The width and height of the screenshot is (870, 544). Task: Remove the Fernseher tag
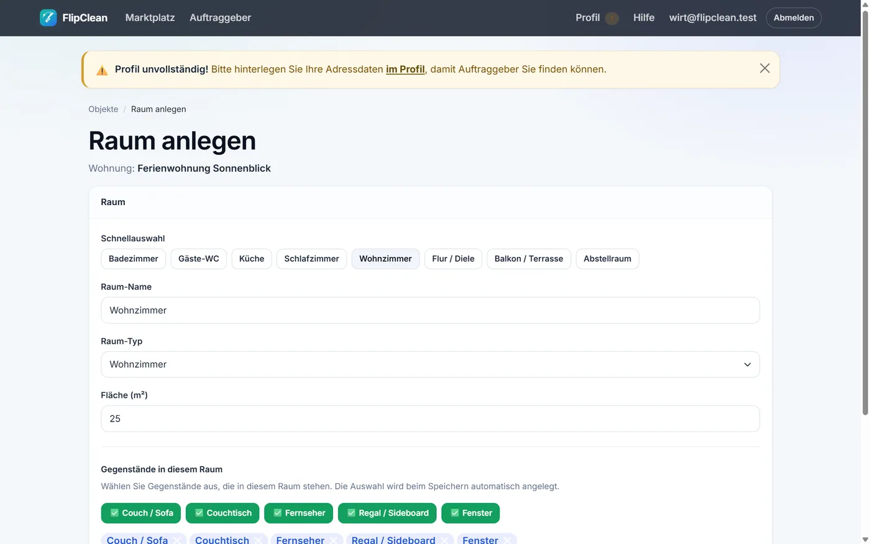click(333, 540)
